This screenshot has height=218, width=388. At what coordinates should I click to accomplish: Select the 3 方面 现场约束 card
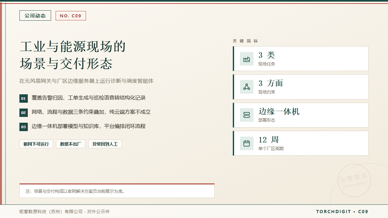pos(301,87)
